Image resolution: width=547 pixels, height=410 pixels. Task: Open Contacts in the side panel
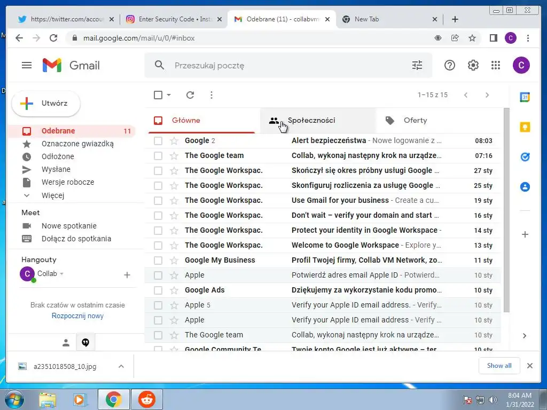[525, 187]
